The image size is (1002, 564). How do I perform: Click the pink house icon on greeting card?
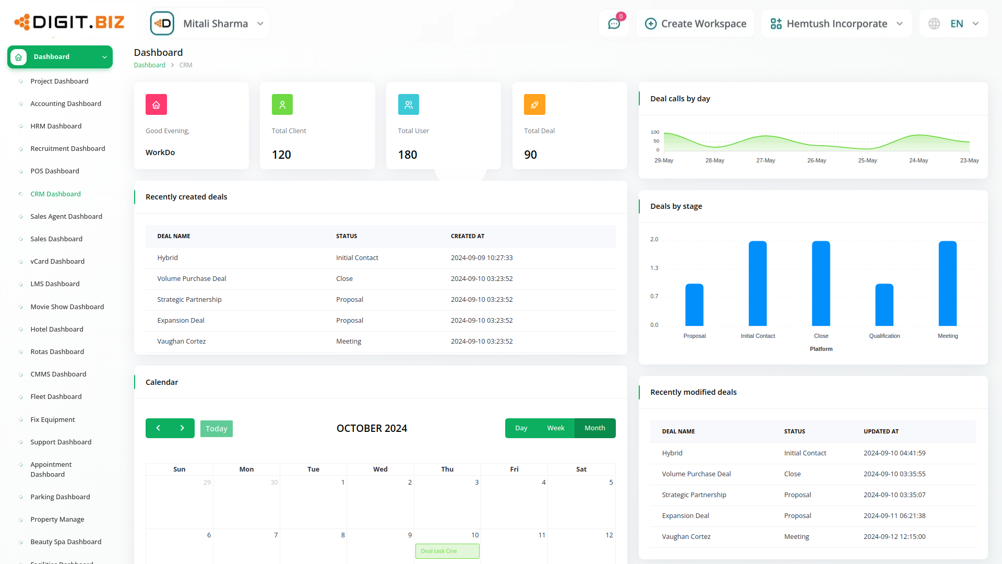coord(156,104)
